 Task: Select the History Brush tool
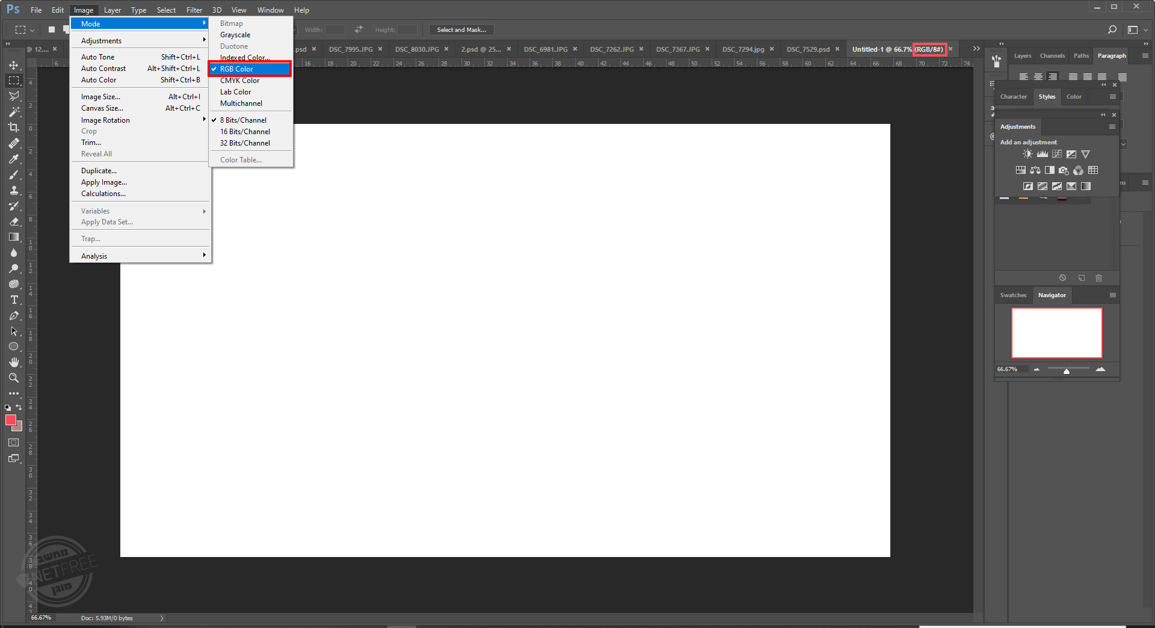coord(14,206)
